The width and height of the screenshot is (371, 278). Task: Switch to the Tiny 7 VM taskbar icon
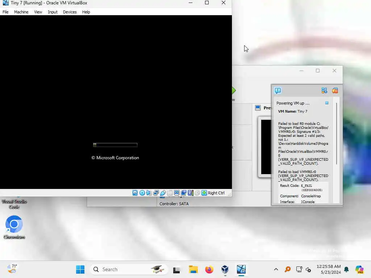[241, 269]
